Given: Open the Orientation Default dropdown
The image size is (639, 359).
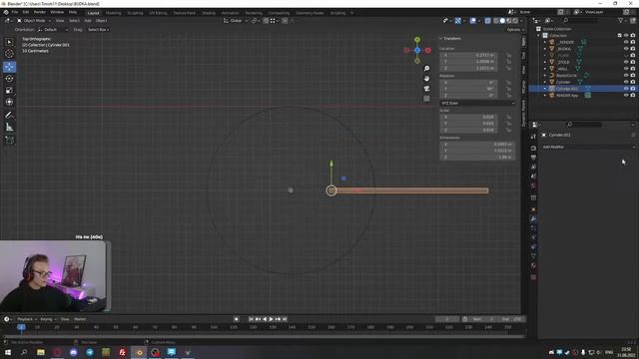Looking at the screenshot, I should click(x=53, y=29).
